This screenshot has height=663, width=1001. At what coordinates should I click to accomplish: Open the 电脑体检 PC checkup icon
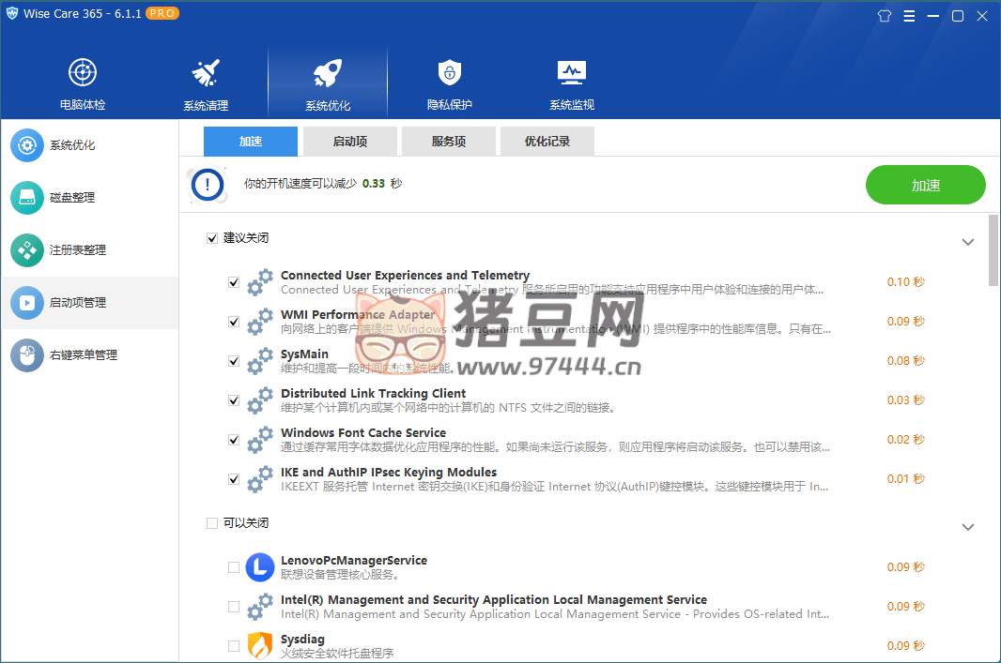click(83, 73)
